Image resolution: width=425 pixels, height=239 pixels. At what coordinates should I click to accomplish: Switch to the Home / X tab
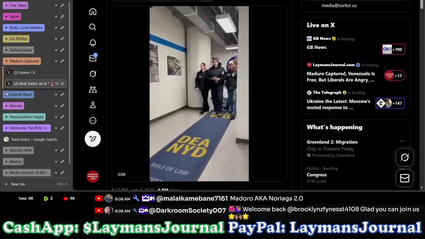click(x=36, y=72)
